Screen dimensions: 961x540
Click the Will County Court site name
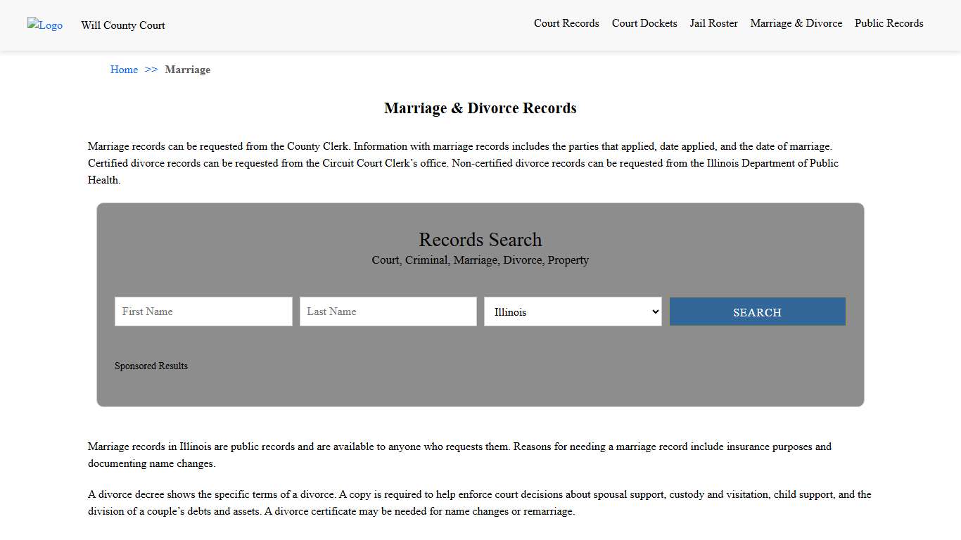tap(122, 25)
